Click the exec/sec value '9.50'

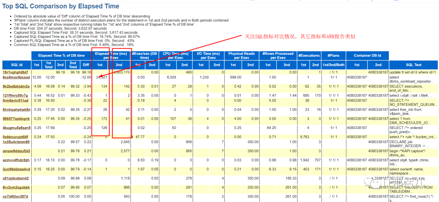tap(141, 160)
